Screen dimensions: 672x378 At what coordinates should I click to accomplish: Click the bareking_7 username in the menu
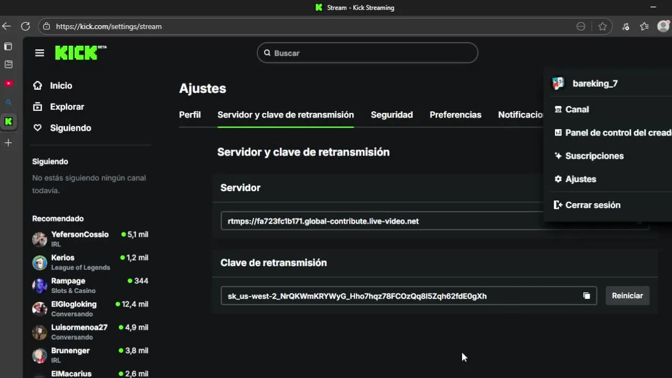[595, 83]
